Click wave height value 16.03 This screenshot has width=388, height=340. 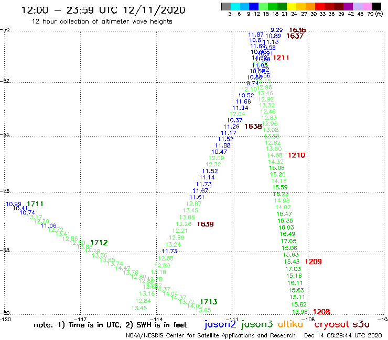(x=286, y=228)
